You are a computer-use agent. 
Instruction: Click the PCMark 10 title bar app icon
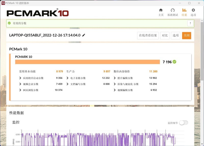pos(3,3)
